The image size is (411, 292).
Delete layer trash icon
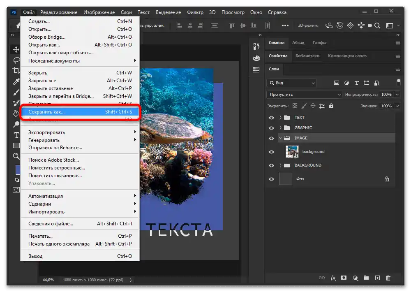[x=388, y=278]
